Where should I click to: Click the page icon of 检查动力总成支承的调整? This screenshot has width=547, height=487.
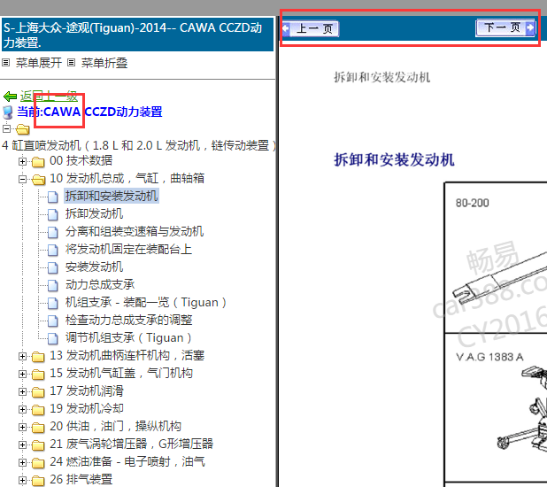coord(53,321)
